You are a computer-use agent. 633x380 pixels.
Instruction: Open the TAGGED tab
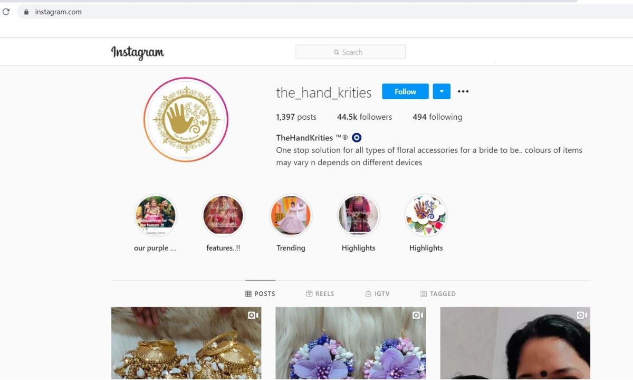pyautogui.click(x=438, y=293)
